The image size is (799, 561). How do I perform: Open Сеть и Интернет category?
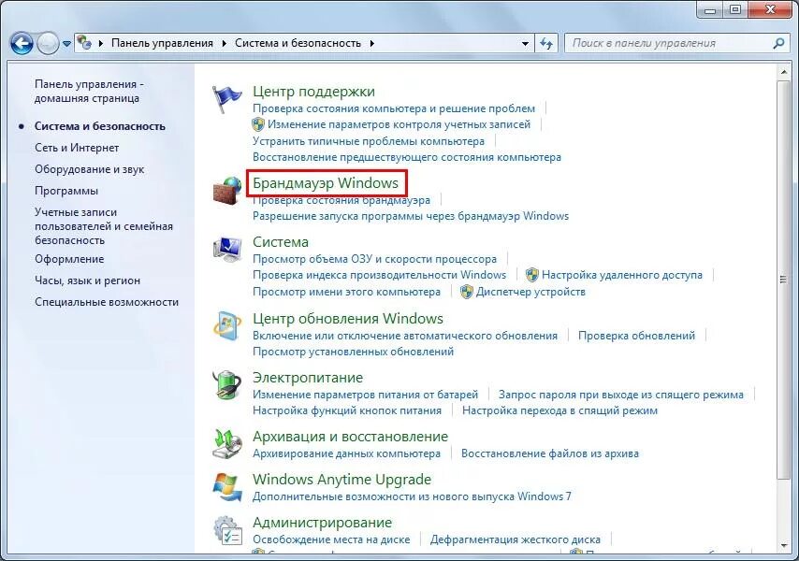[77, 148]
